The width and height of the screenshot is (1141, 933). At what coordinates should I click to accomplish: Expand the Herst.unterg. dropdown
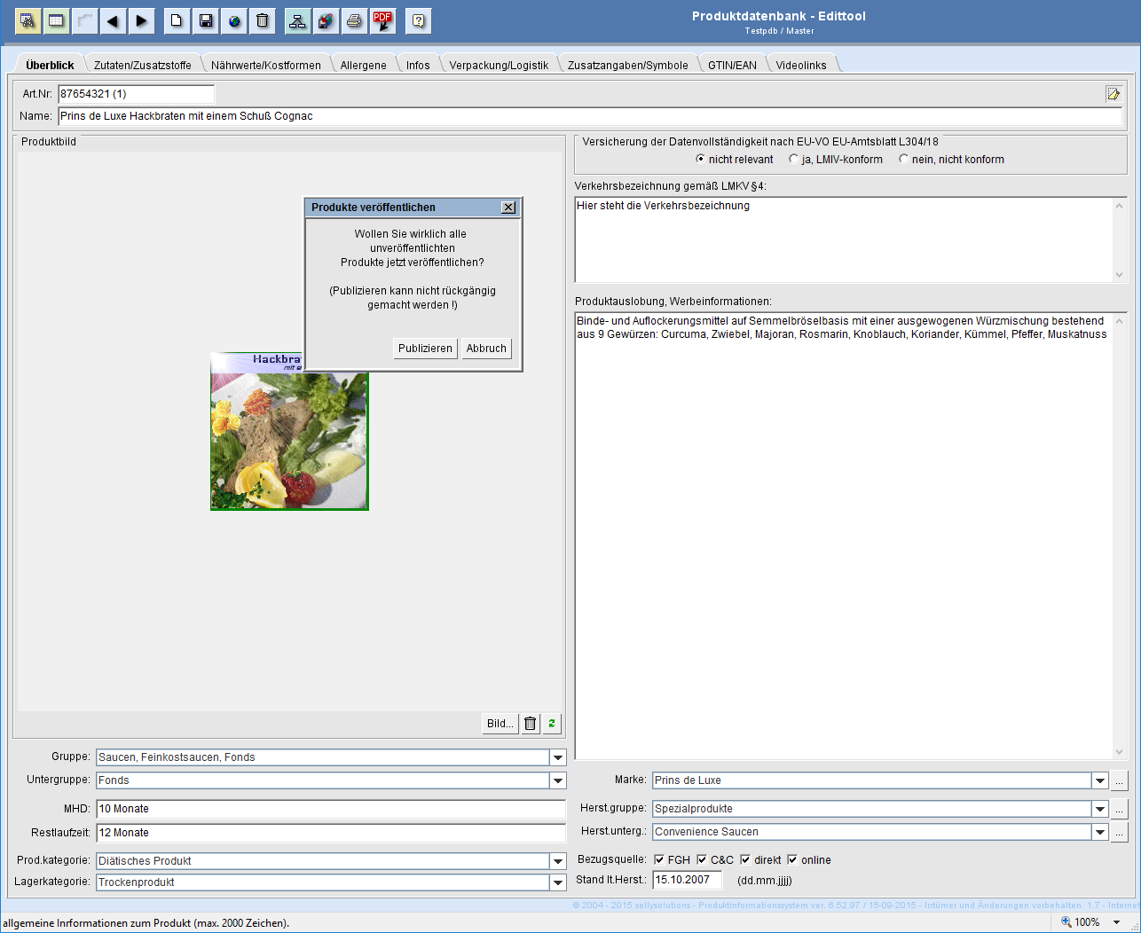pyautogui.click(x=1100, y=832)
